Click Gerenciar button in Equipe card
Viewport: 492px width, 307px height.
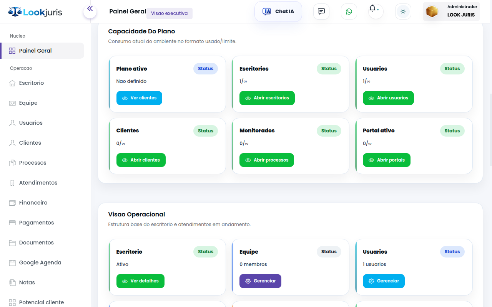tap(260, 281)
